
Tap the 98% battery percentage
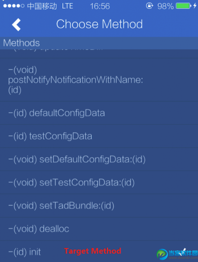(165, 6)
